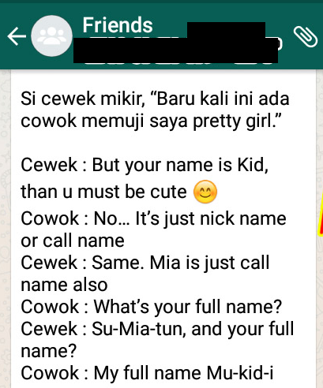Image resolution: width=323 pixels, height=388 pixels.
Task: Click the text "name also"
Action: 64,285
